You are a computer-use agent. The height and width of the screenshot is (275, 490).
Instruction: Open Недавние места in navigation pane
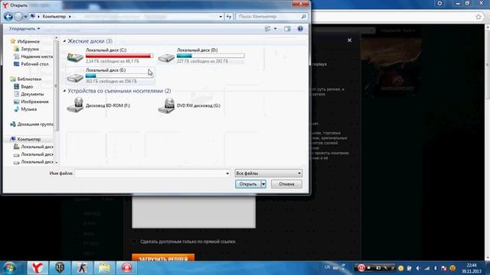[34, 57]
